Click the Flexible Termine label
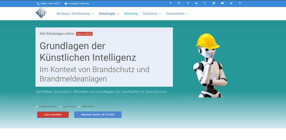286x140 pixels. coord(48,106)
